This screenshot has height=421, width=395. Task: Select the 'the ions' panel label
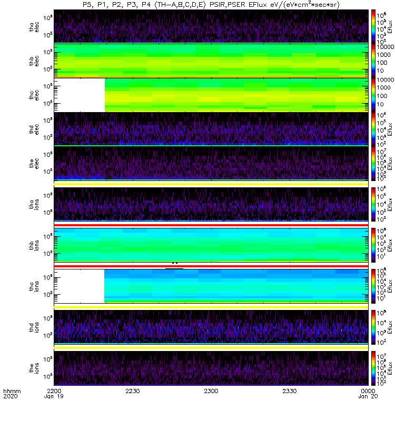click(x=34, y=368)
